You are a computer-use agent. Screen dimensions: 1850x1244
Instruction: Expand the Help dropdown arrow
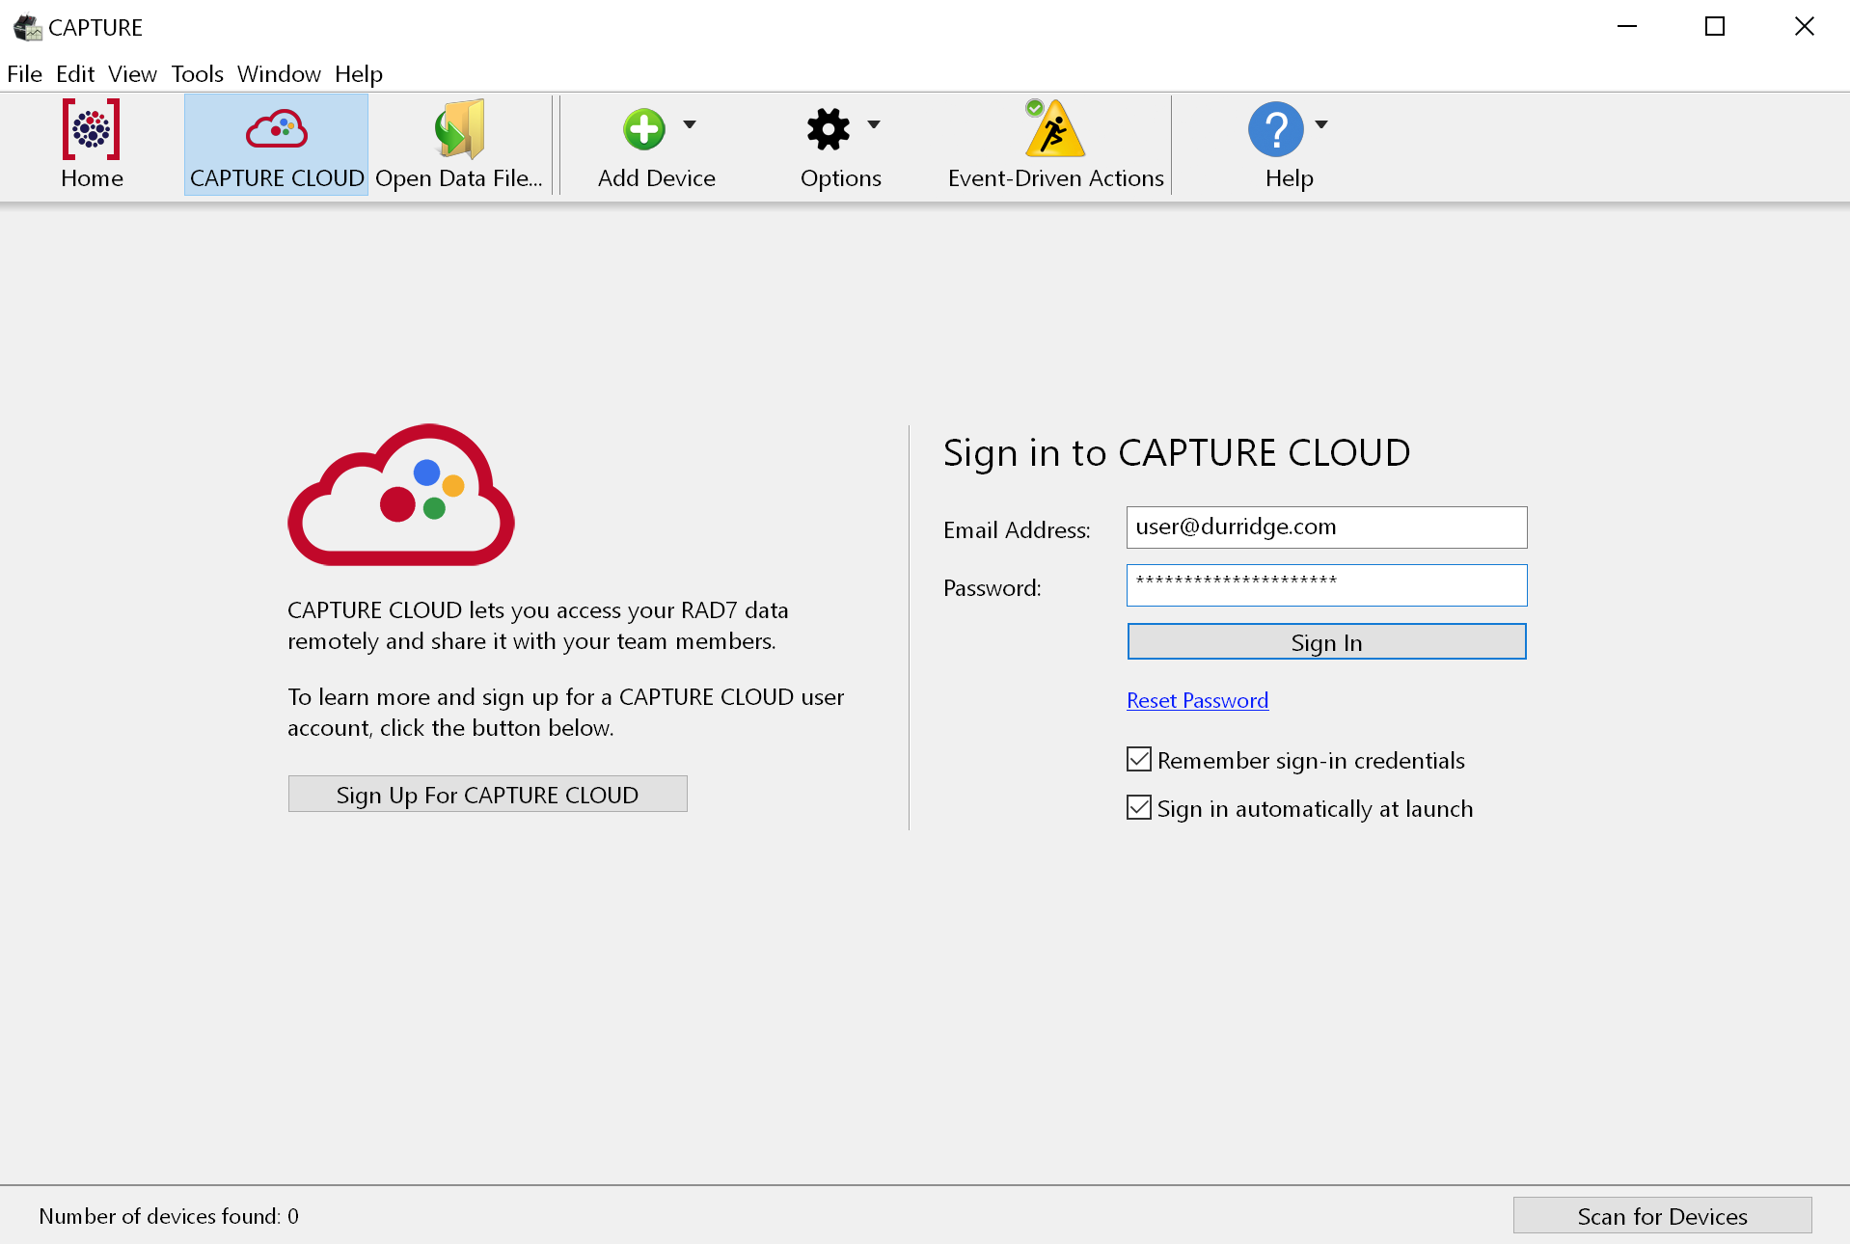1321,124
